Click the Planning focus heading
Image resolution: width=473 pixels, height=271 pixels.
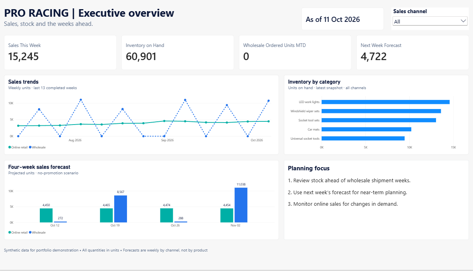pyautogui.click(x=309, y=168)
